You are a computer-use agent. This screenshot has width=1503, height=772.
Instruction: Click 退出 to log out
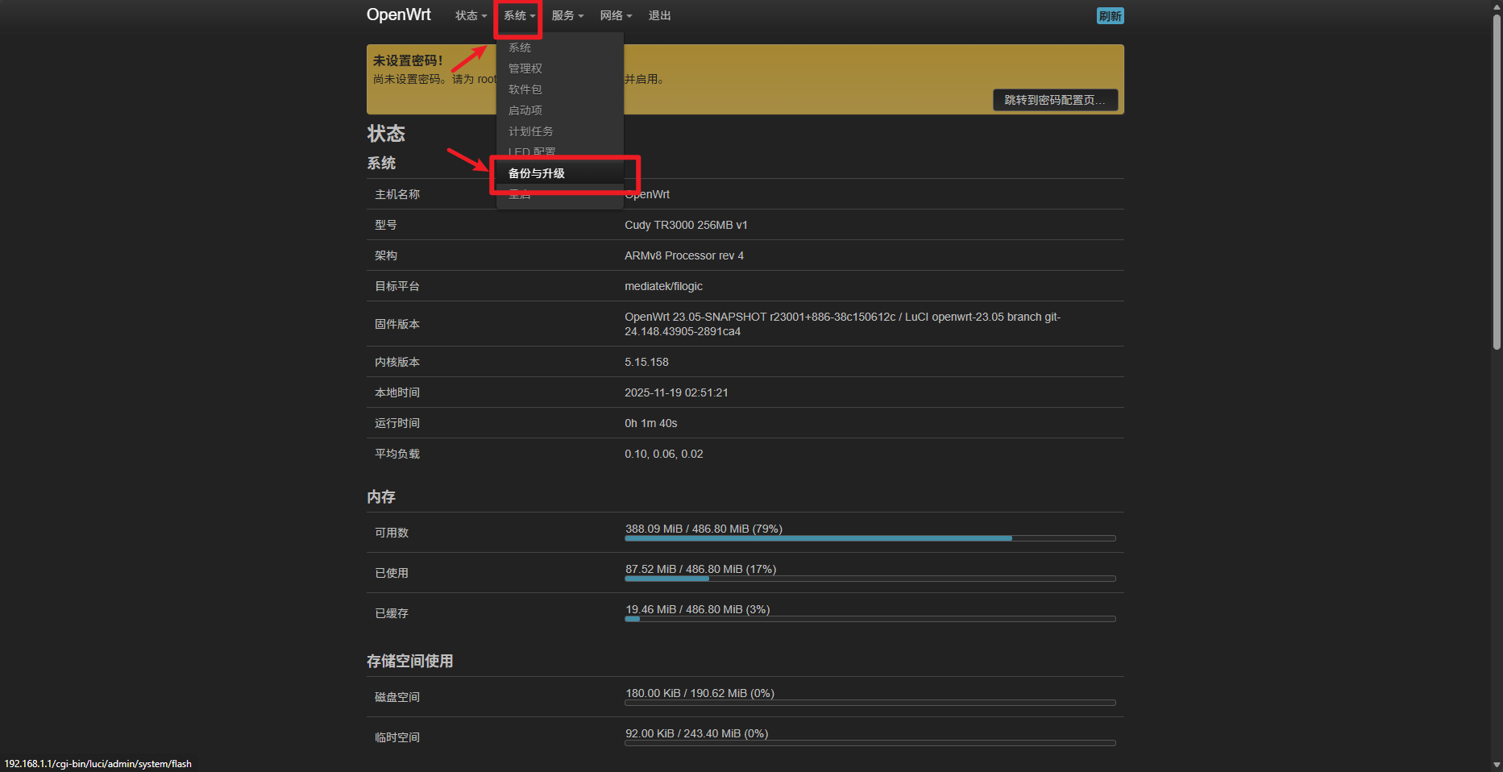[659, 16]
